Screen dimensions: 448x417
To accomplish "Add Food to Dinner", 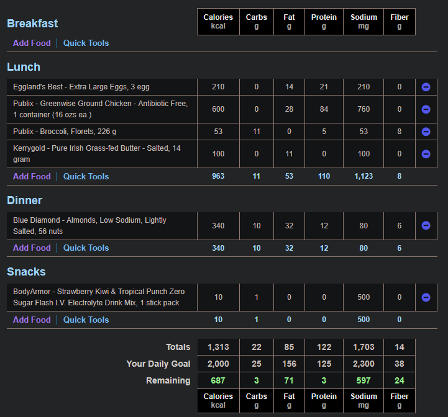I will 32,248.
